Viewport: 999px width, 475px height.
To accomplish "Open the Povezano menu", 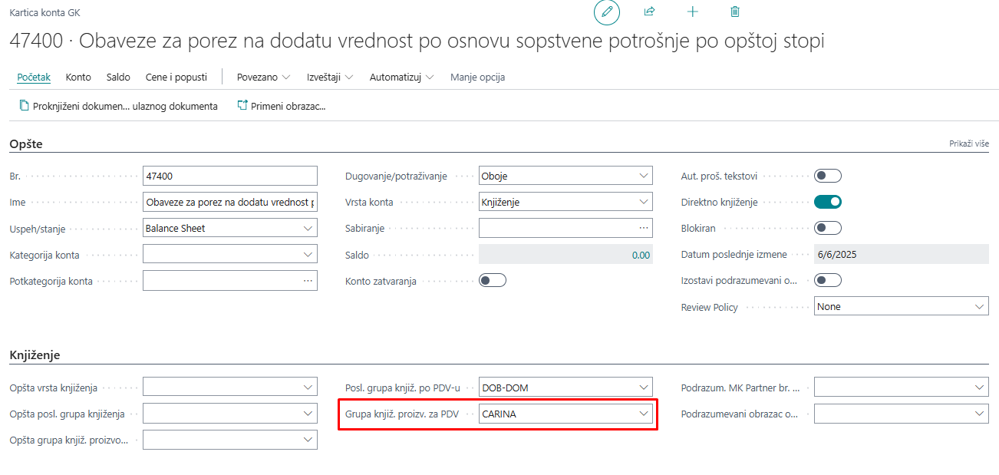I will point(261,77).
